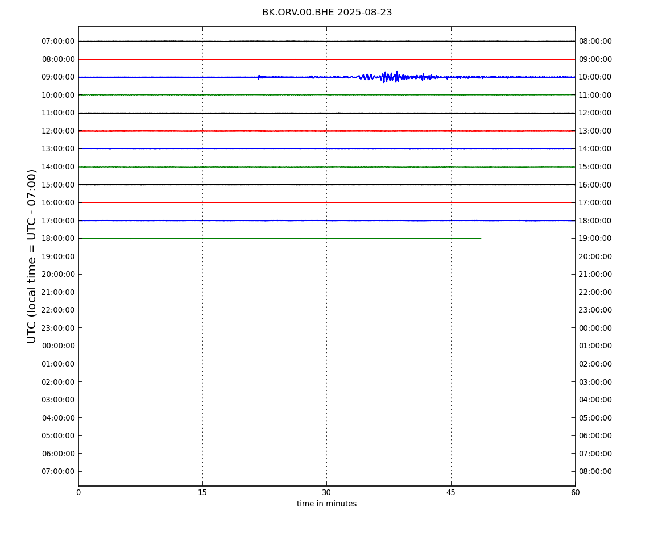Click the 45 tick label on the minutes axis

point(451,492)
